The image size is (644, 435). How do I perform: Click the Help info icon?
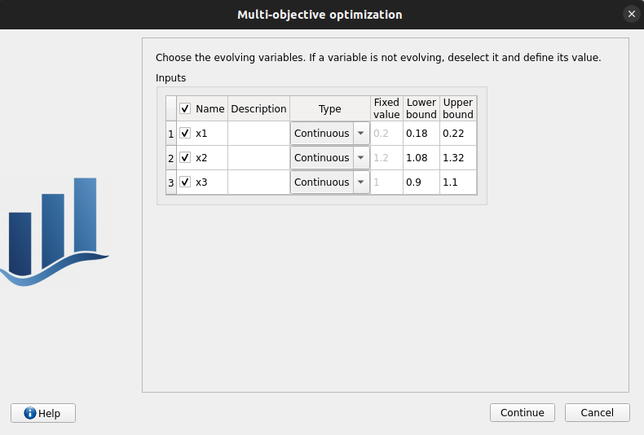pyautogui.click(x=30, y=413)
